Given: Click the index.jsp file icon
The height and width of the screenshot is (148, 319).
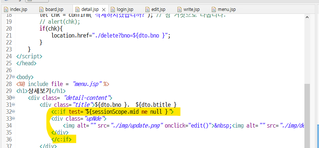Looking at the screenshot, I should tap(6, 9).
